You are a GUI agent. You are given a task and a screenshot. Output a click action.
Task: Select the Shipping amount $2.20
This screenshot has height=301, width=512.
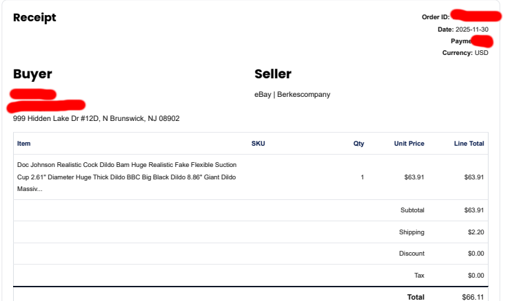pos(475,232)
